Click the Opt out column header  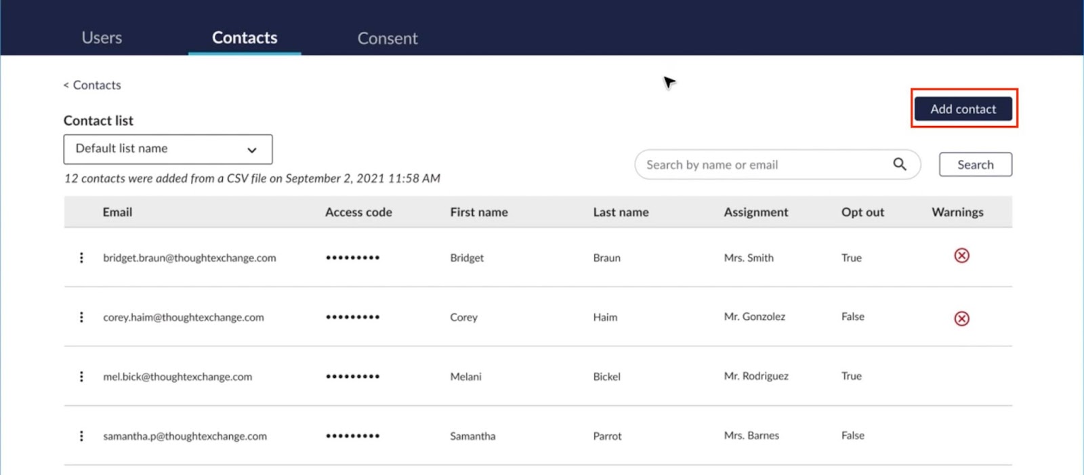862,212
